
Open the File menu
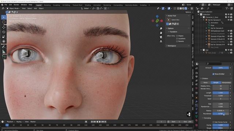(x=6, y=5)
